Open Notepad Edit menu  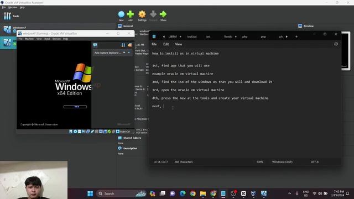[166, 44]
